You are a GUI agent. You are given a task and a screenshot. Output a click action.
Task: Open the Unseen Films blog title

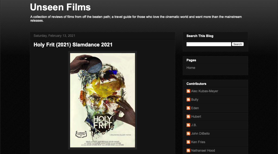tap(60, 7)
